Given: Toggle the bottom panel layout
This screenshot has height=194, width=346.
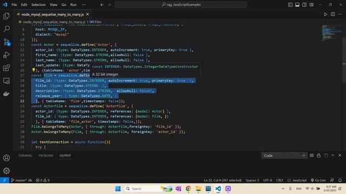Looking at the screenshot, I should click(x=297, y=5).
